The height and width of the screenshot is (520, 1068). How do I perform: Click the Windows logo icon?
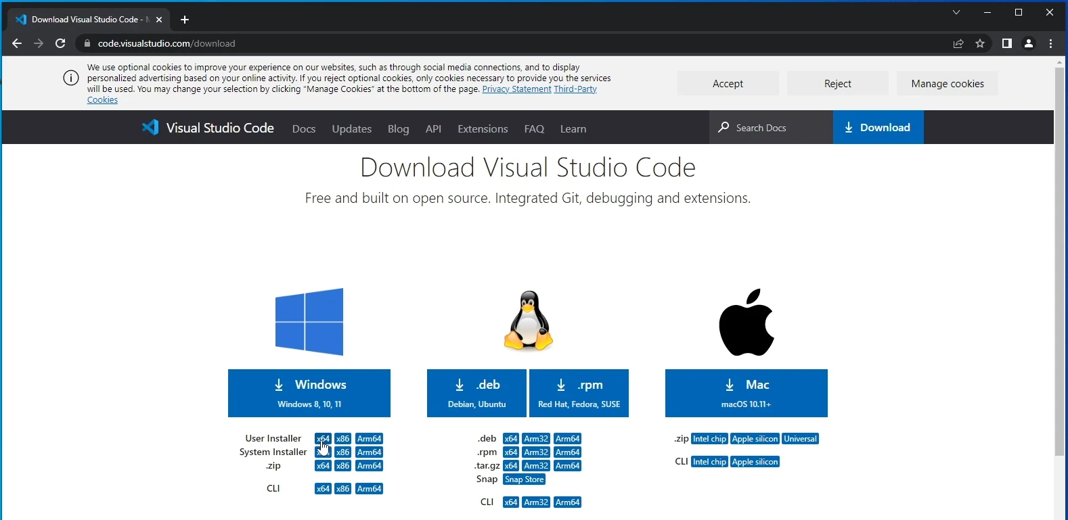(309, 322)
